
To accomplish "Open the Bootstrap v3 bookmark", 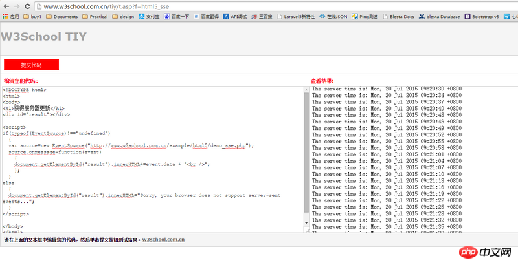I will click(x=482, y=16).
